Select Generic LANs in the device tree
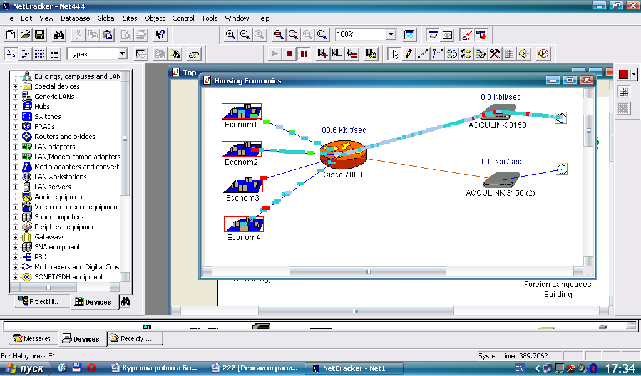This screenshot has width=641, height=376. 54,97
